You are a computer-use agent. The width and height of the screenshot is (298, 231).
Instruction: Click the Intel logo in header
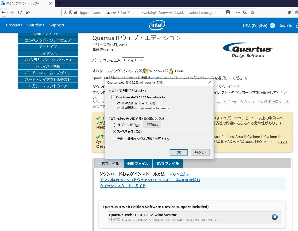(157, 25)
